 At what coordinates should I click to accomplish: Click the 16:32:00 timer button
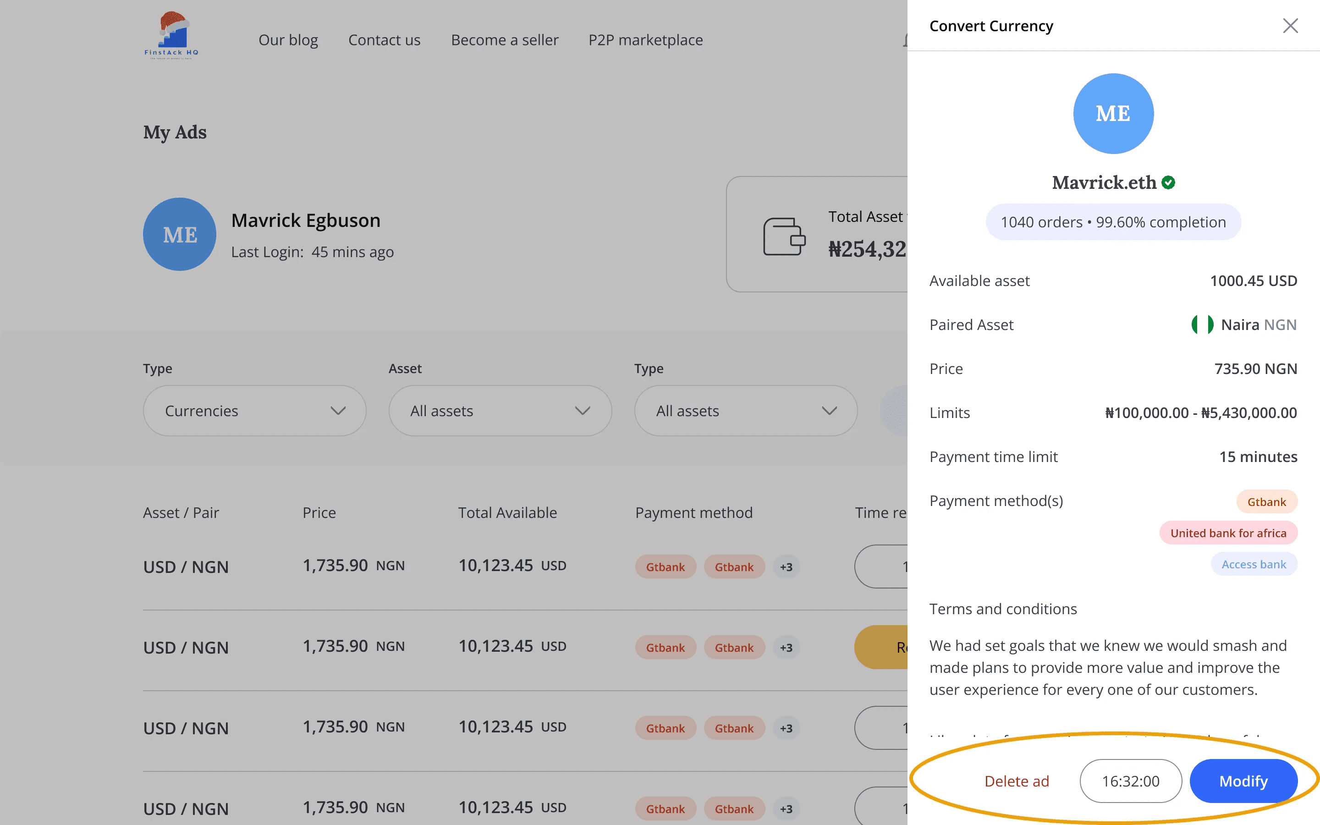[1131, 781]
